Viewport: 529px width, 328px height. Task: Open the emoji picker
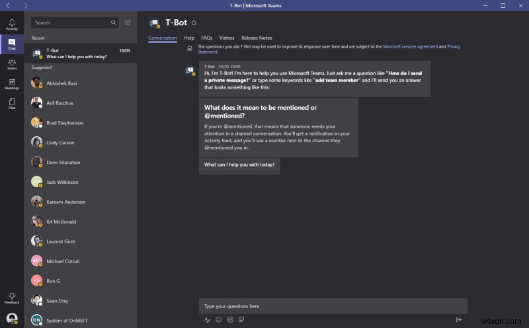tap(219, 319)
